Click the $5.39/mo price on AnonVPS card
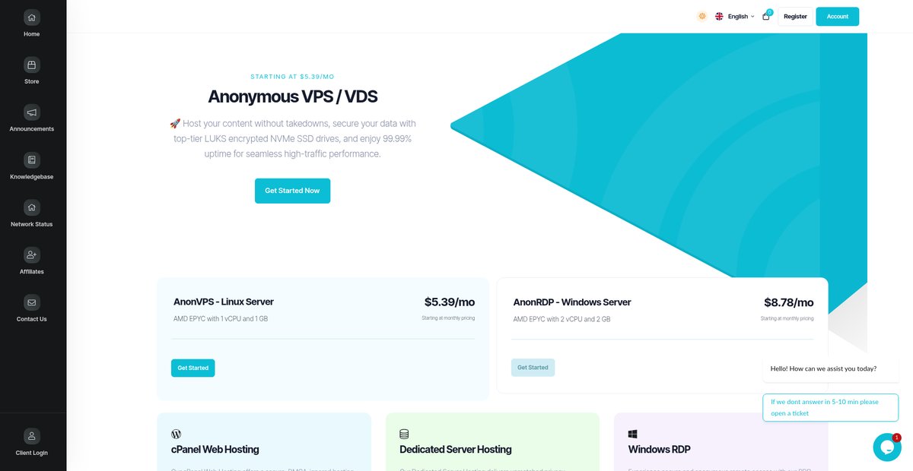The image size is (913, 471). [450, 302]
